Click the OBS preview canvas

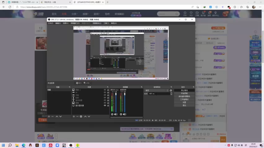coord(121,53)
